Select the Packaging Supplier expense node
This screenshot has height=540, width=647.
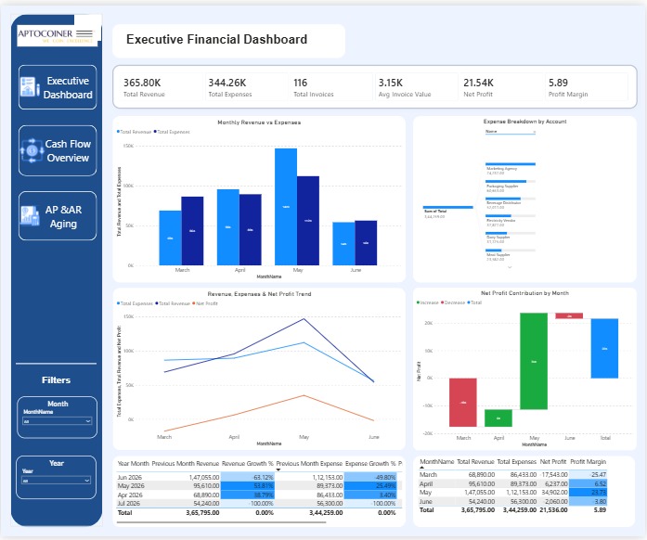(x=511, y=186)
